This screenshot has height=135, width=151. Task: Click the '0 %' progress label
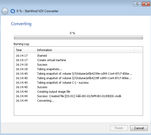click(x=72, y=33)
